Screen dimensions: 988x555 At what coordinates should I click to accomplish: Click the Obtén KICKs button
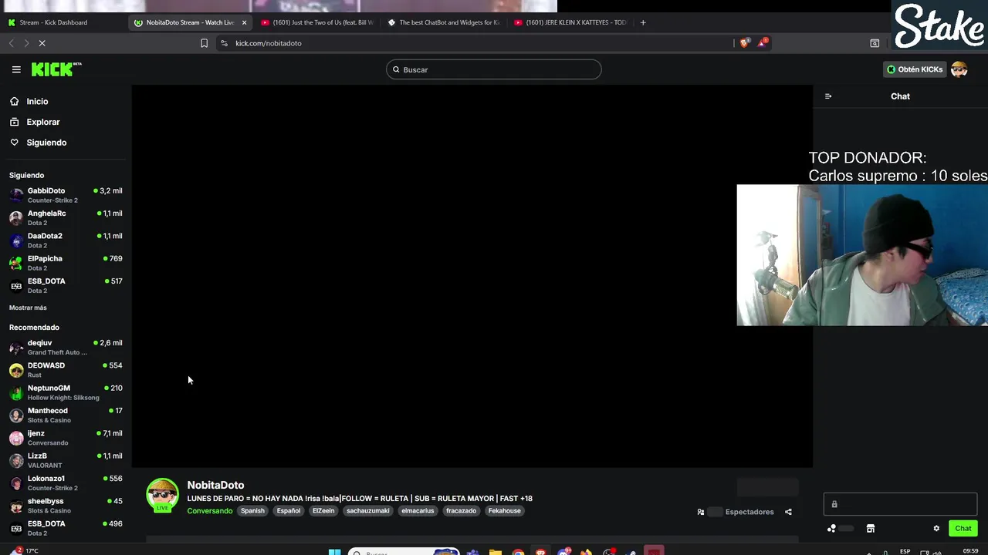tap(915, 69)
